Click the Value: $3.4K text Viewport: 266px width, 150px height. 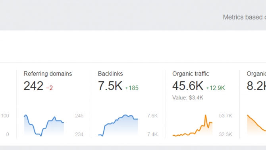(x=188, y=97)
